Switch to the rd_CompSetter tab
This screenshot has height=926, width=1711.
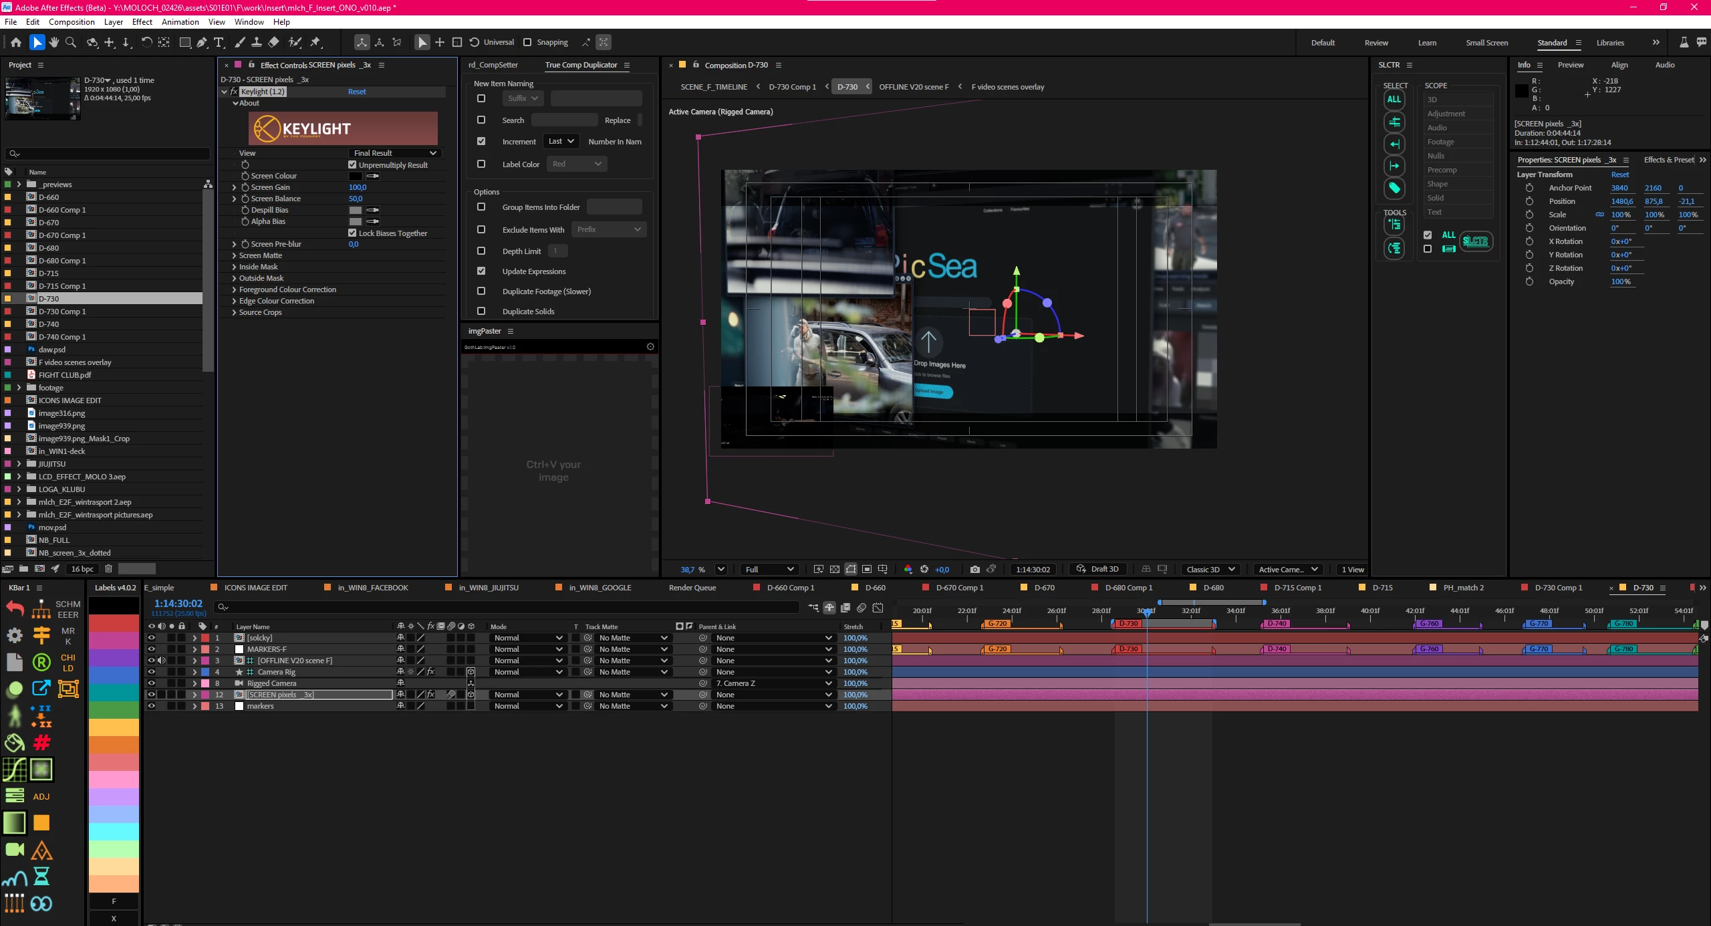click(x=493, y=65)
